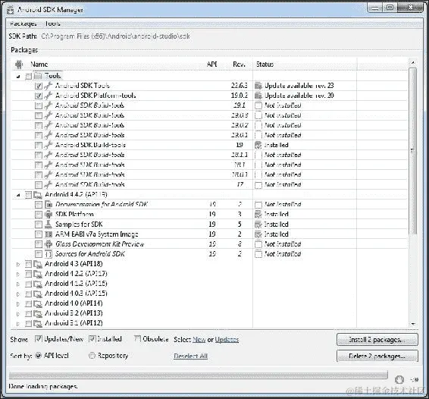Expand the Android 4.2.2 (API17) group
Image resolution: width=429 pixels, height=399 pixels.
18,274
